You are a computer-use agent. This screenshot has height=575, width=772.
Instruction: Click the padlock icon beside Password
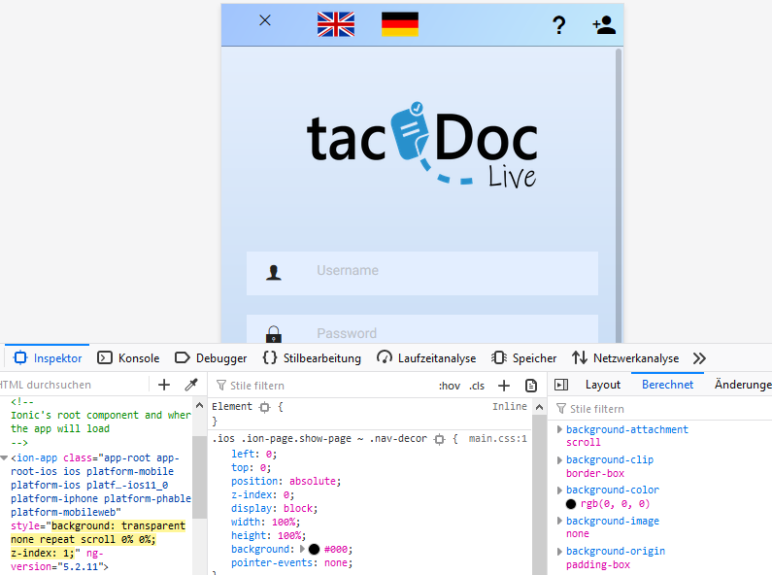[274, 334]
